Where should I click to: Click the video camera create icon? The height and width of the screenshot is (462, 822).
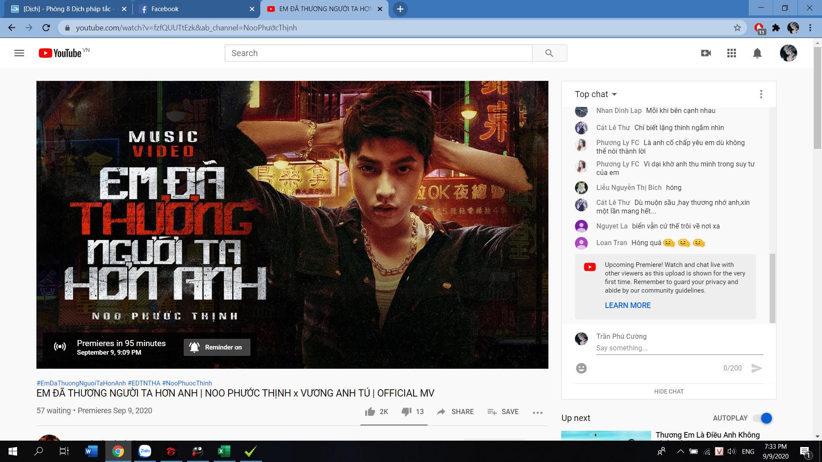pos(706,53)
